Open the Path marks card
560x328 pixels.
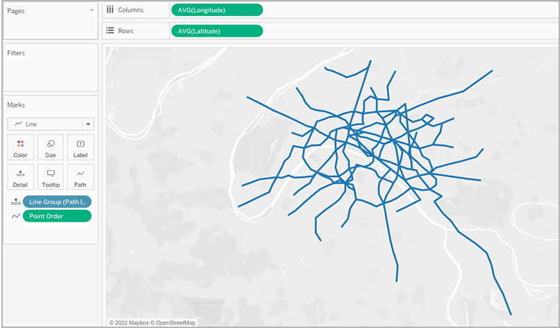[x=81, y=177]
